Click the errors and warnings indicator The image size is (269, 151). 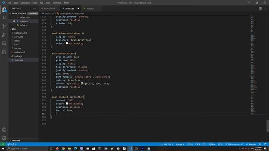(12, 144)
